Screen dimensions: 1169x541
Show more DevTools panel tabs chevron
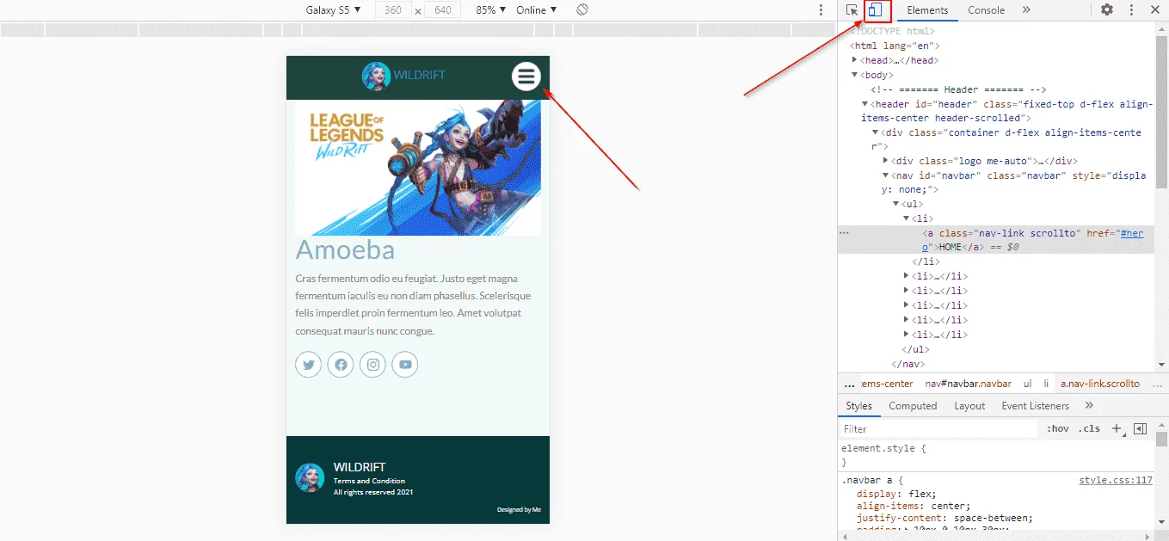(x=1026, y=10)
